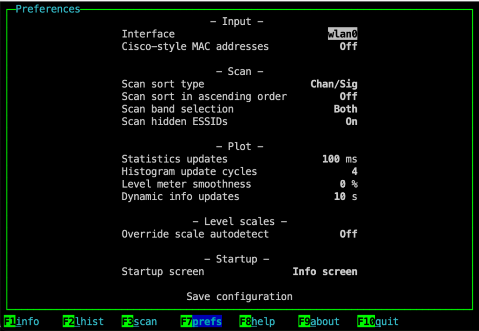Click the Startup section header
479x331 pixels.
coord(237,259)
